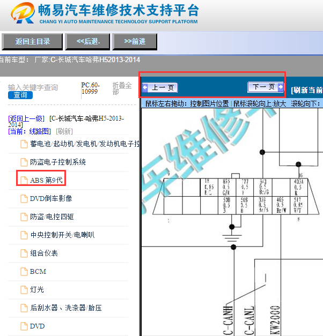
Task: Open the 灯光 entry
Action: pos(37,289)
